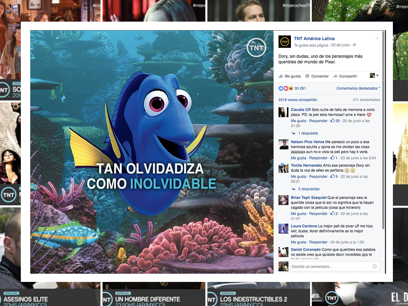Viewport: 408px width, 306px height.
Task: Reply to Claudia CR's comment
Action: pos(318,121)
